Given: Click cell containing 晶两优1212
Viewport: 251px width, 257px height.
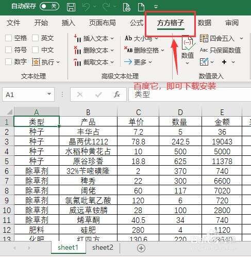Looking at the screenshot, I should 88,141.
